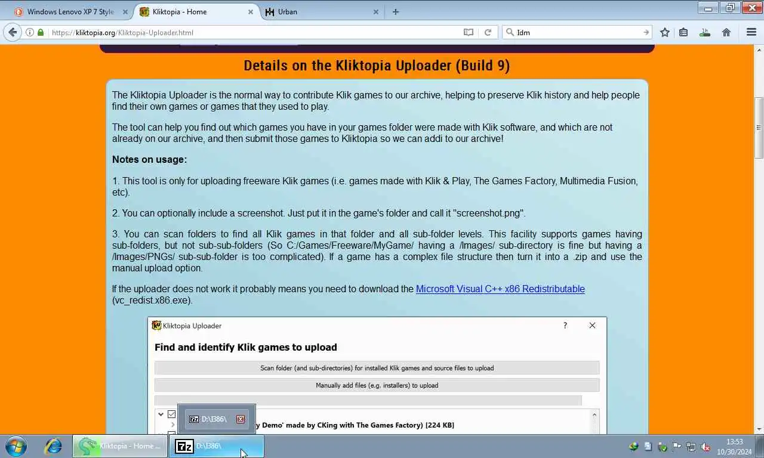Click the page vertical scrollbar thumb
764x458 pixels.
759,128
